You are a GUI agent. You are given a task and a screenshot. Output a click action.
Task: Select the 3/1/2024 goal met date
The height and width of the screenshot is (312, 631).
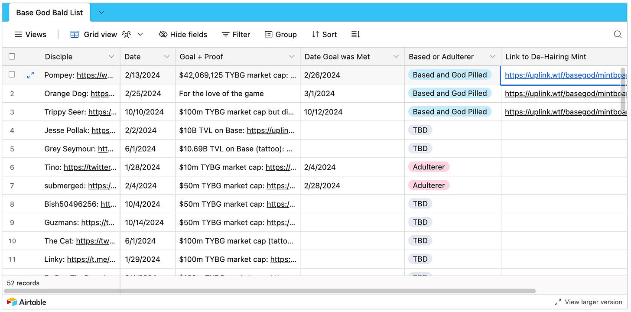pyautogui.click(x=352, y=93)
